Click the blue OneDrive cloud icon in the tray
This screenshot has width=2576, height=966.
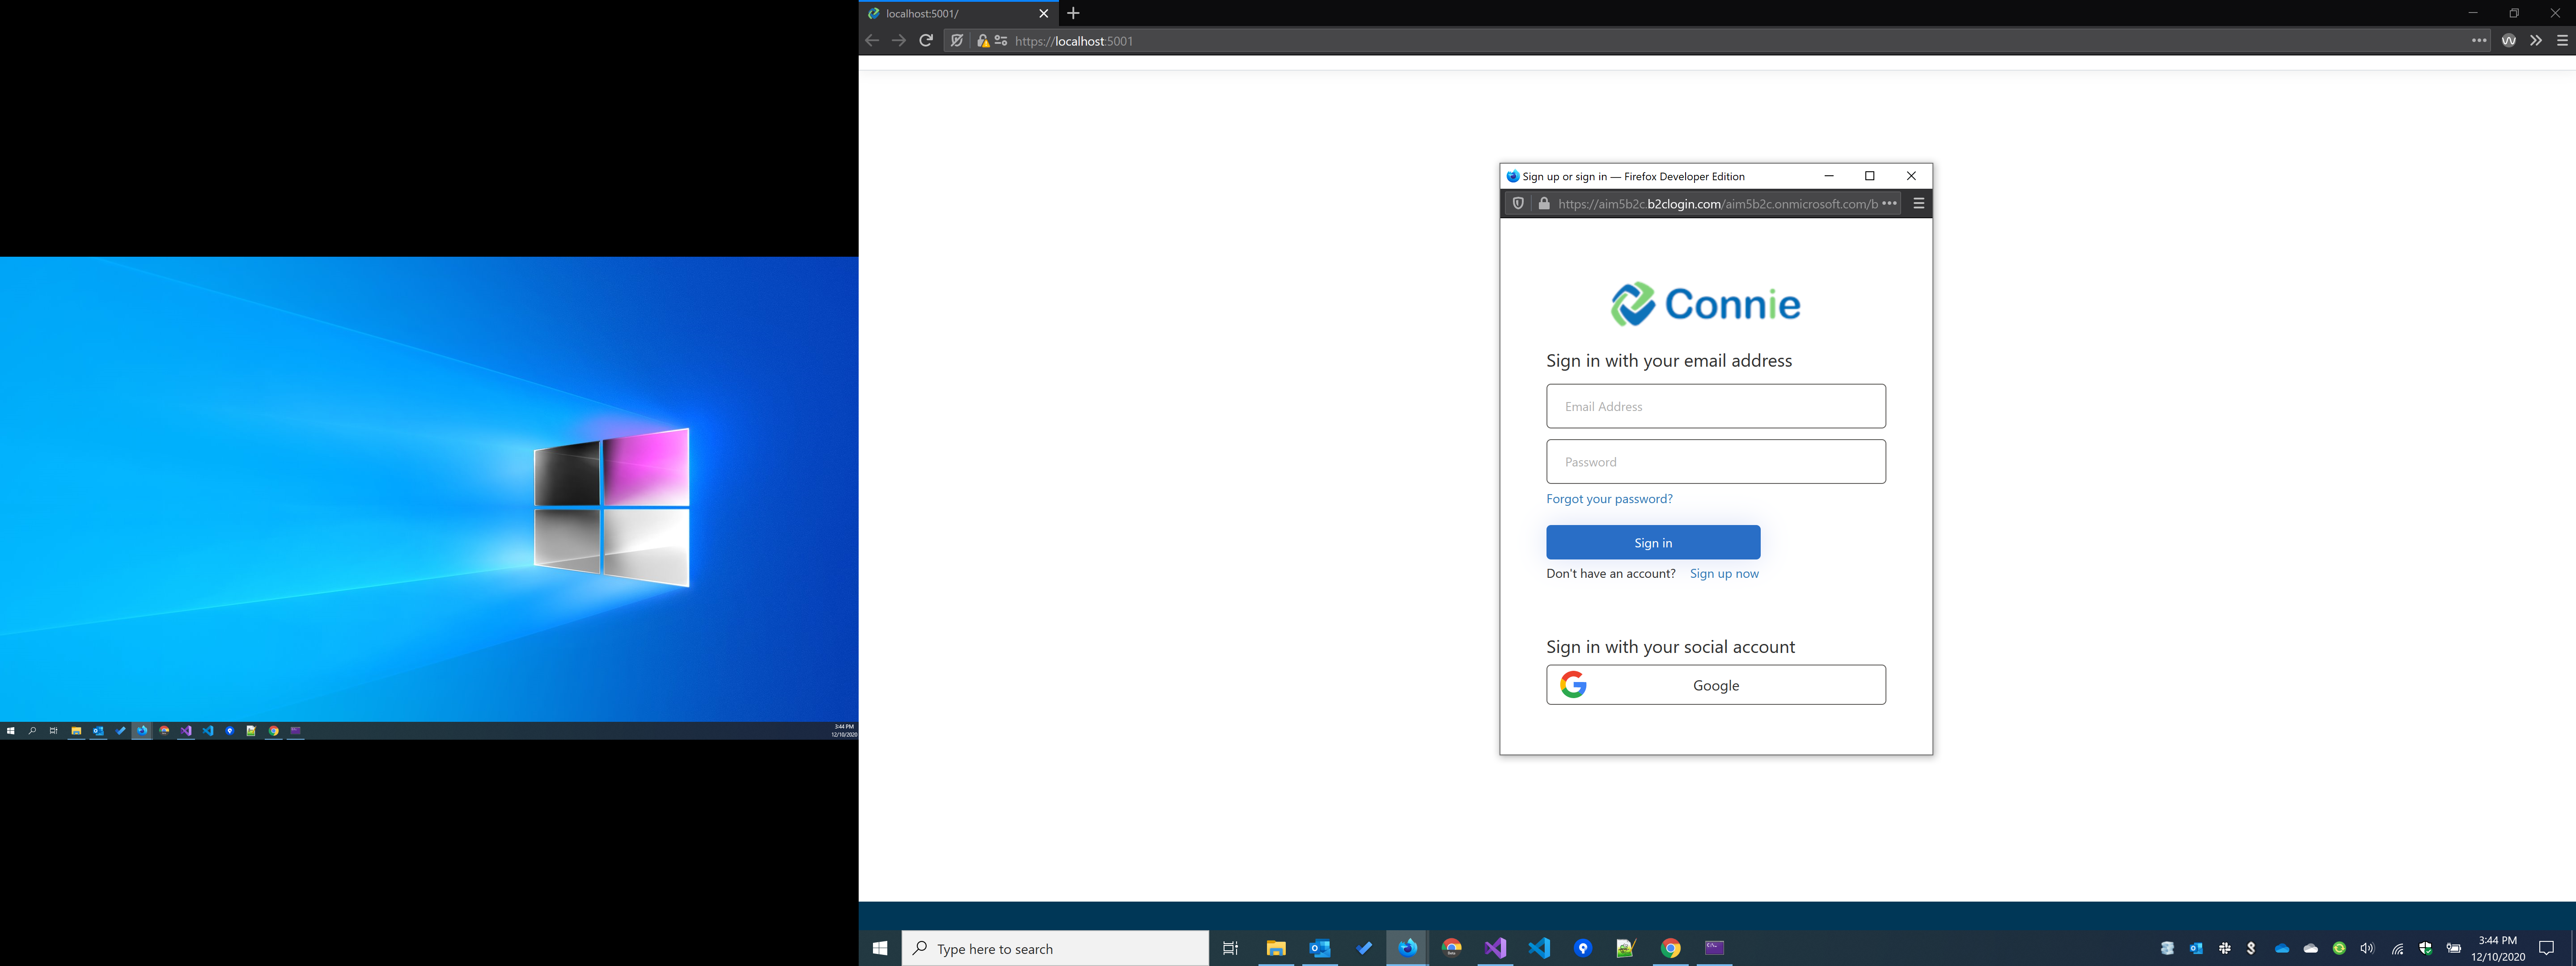click(2282, 948)
